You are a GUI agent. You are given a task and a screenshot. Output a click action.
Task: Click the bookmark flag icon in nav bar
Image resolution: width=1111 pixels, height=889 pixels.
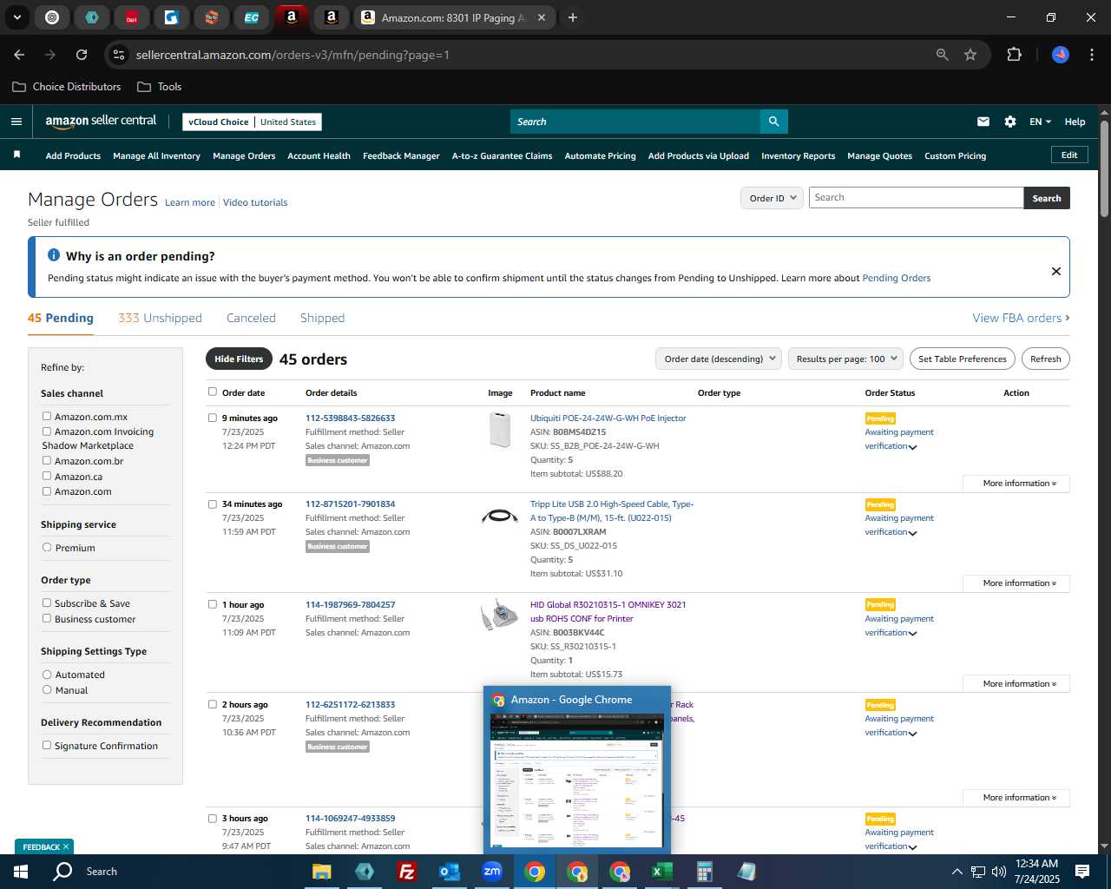(16, 155)
